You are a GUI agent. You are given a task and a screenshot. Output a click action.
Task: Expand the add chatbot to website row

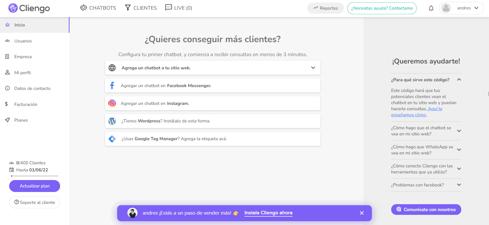point(313,68)
